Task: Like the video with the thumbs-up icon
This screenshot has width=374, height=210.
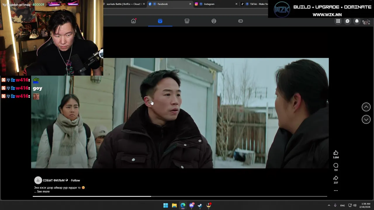Action: pos(336,153)
